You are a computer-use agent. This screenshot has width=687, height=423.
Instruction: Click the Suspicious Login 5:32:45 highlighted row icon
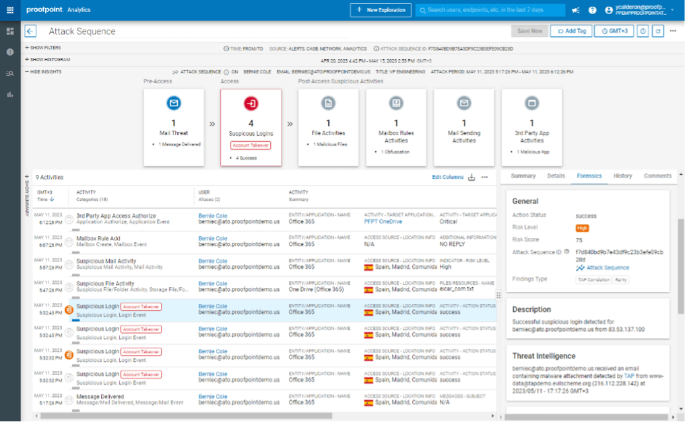[69, 310]
